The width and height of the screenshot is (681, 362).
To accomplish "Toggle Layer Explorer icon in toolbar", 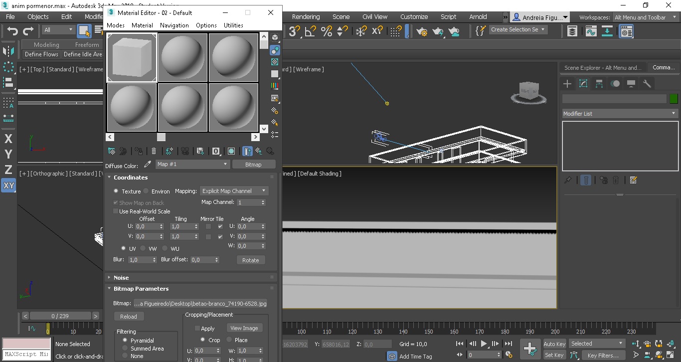I will coord(572,31).
